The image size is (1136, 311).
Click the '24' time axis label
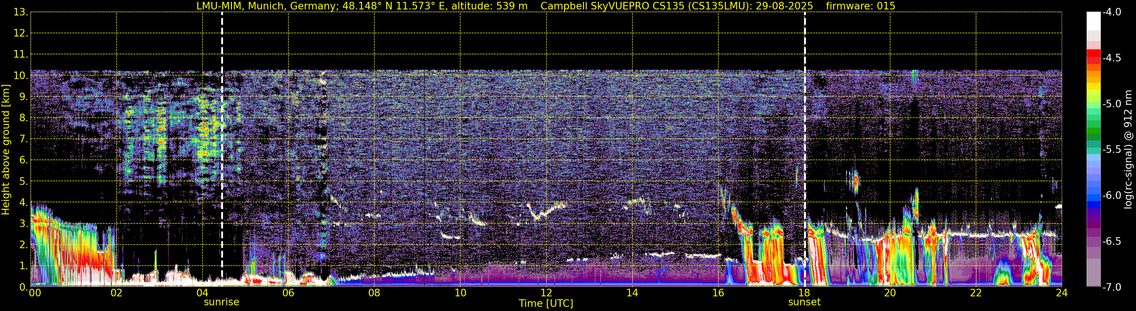pos(1061,293)
